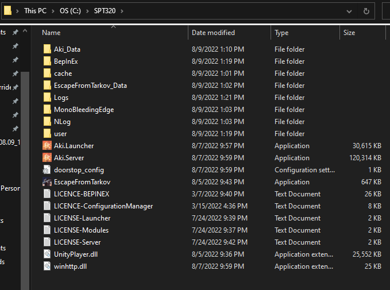390x290 pixels.
Task: Select the LICENSE-Modules file name
Action: click(x=82, y=230)
